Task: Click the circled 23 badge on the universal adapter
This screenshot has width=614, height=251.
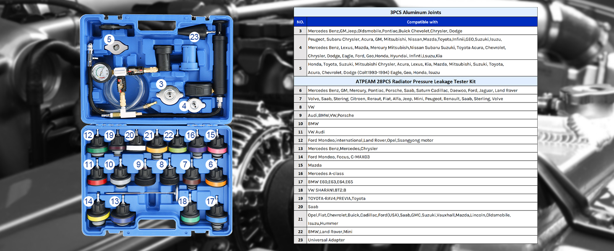Action: 194,37
